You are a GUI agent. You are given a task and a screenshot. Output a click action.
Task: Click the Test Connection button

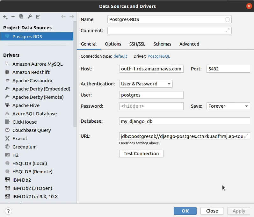[141, 154]
